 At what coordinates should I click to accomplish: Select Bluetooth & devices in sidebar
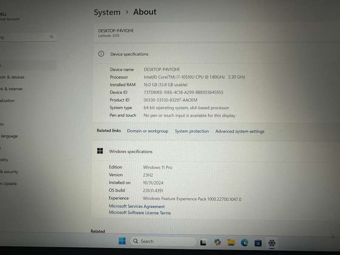tap(12, 77)
